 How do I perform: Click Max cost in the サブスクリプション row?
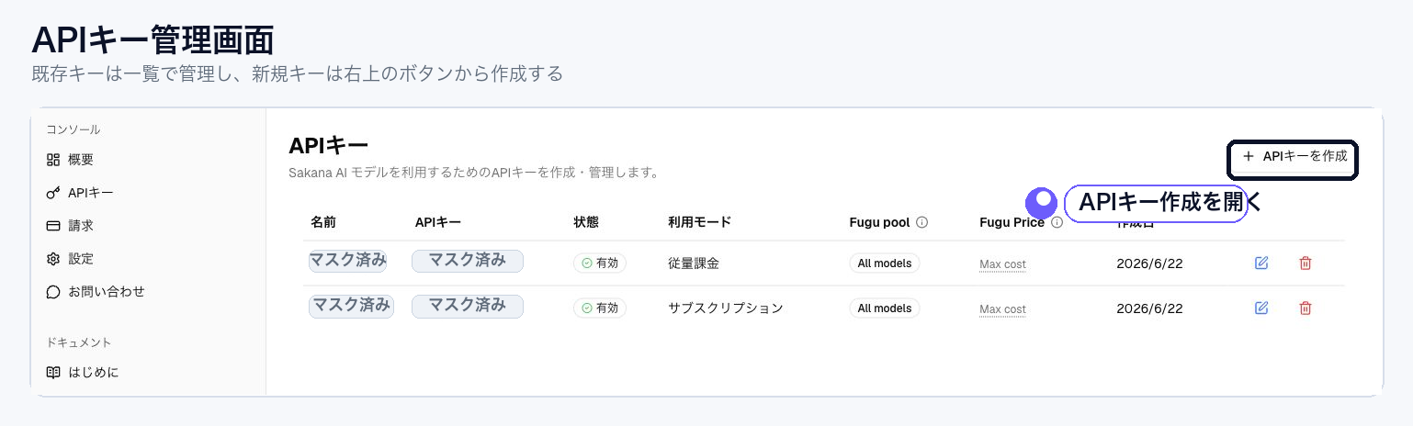(1002, 309)
